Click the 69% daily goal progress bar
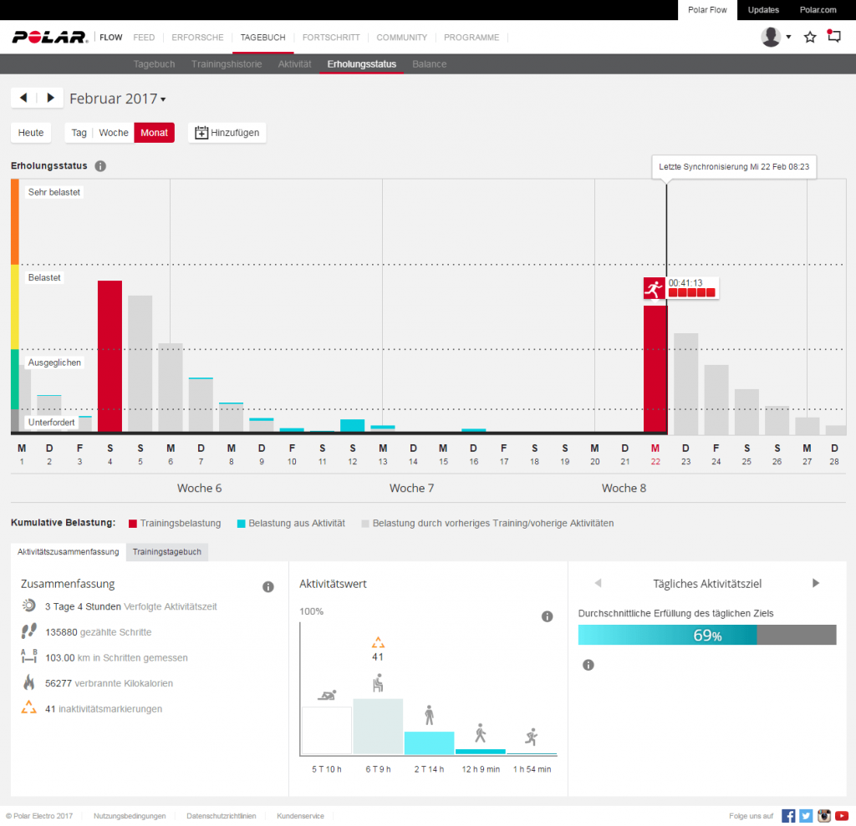 pos(706,635)
